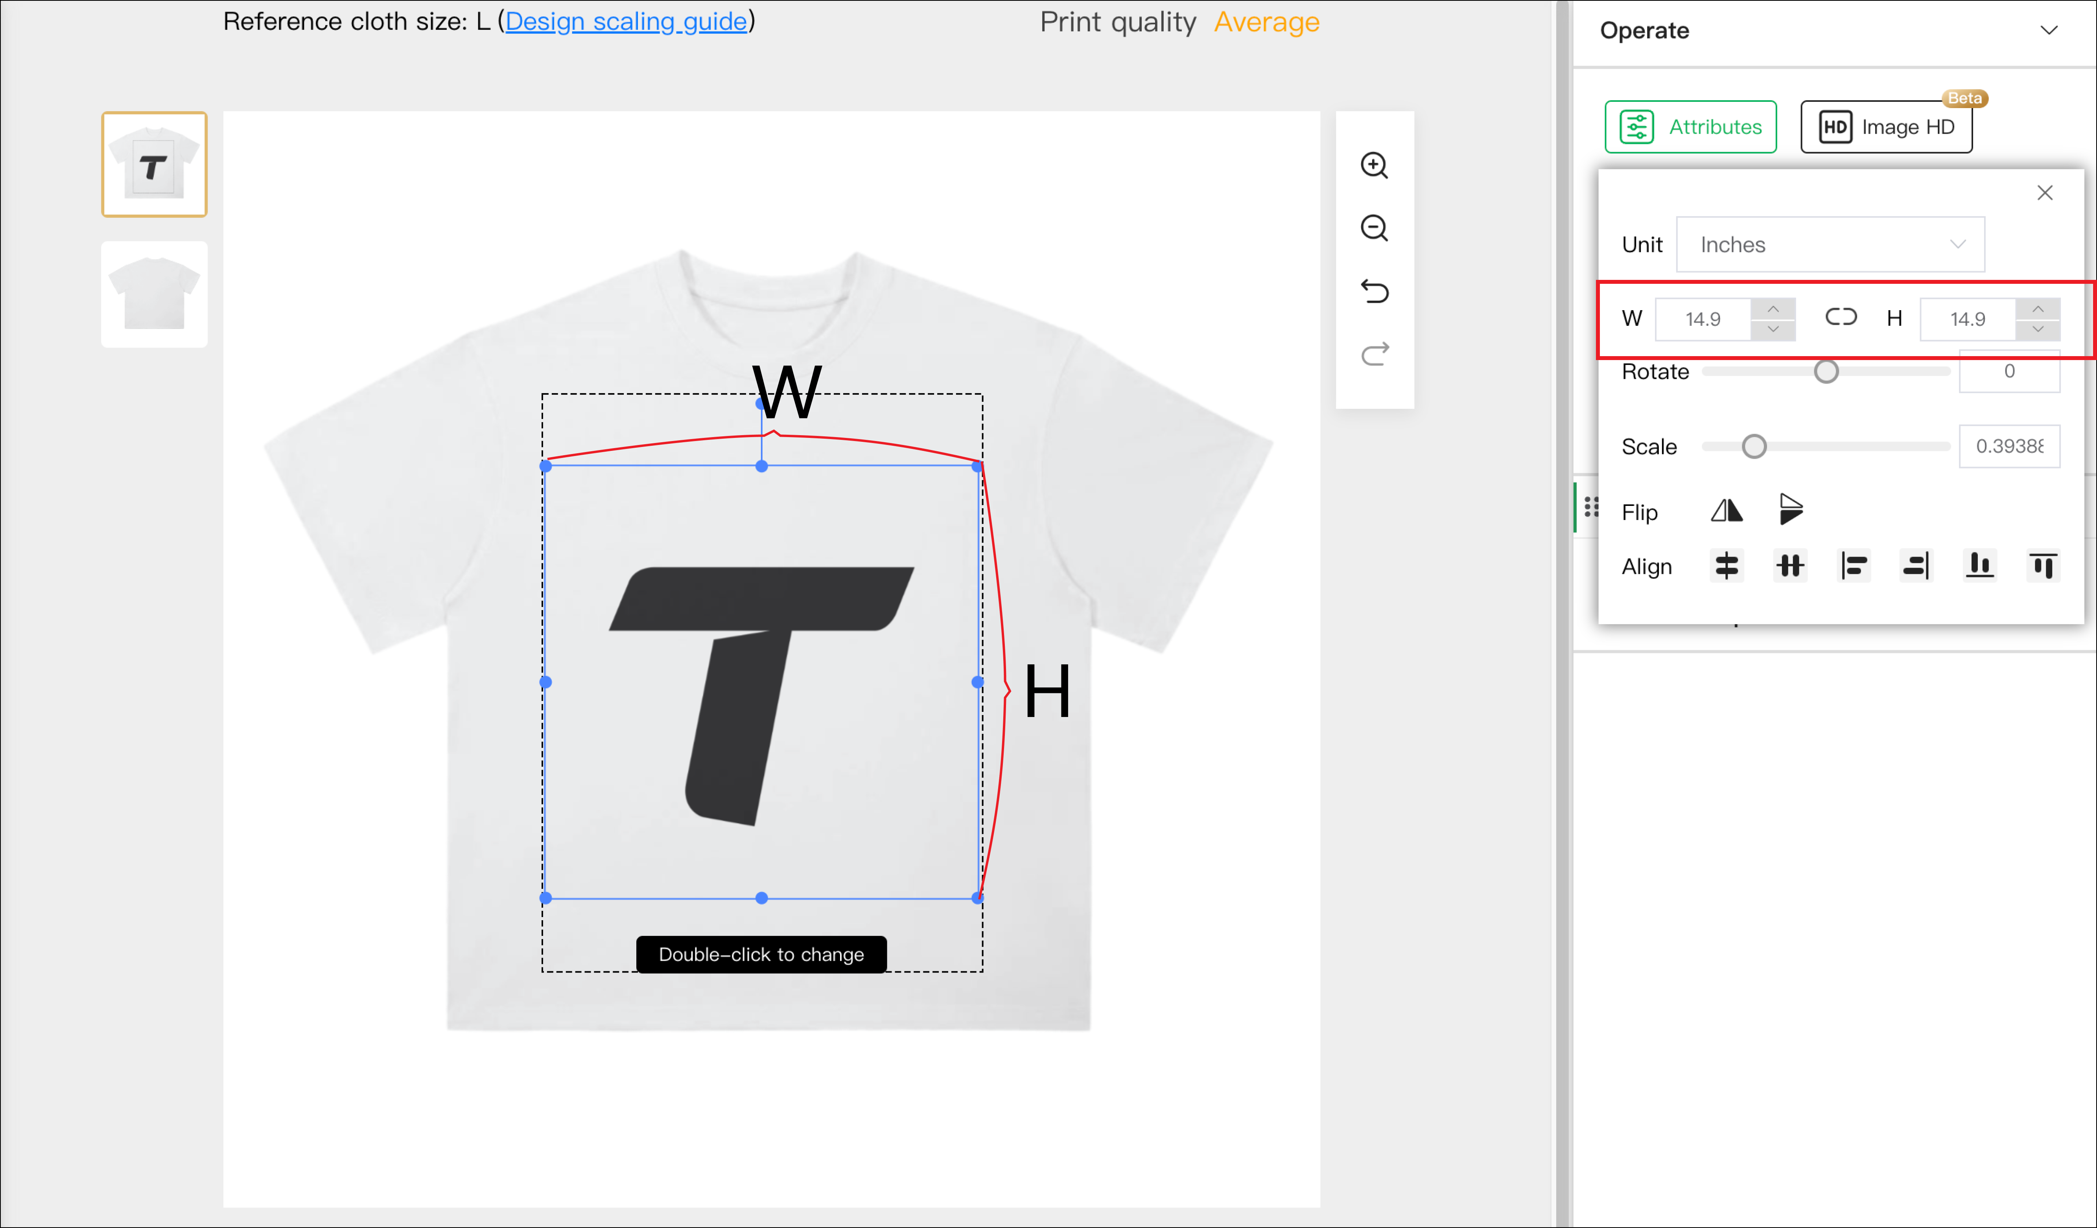Align design to the left edge
The height and width of the screenshot is (1228, 2097).
coord(1853,566)
